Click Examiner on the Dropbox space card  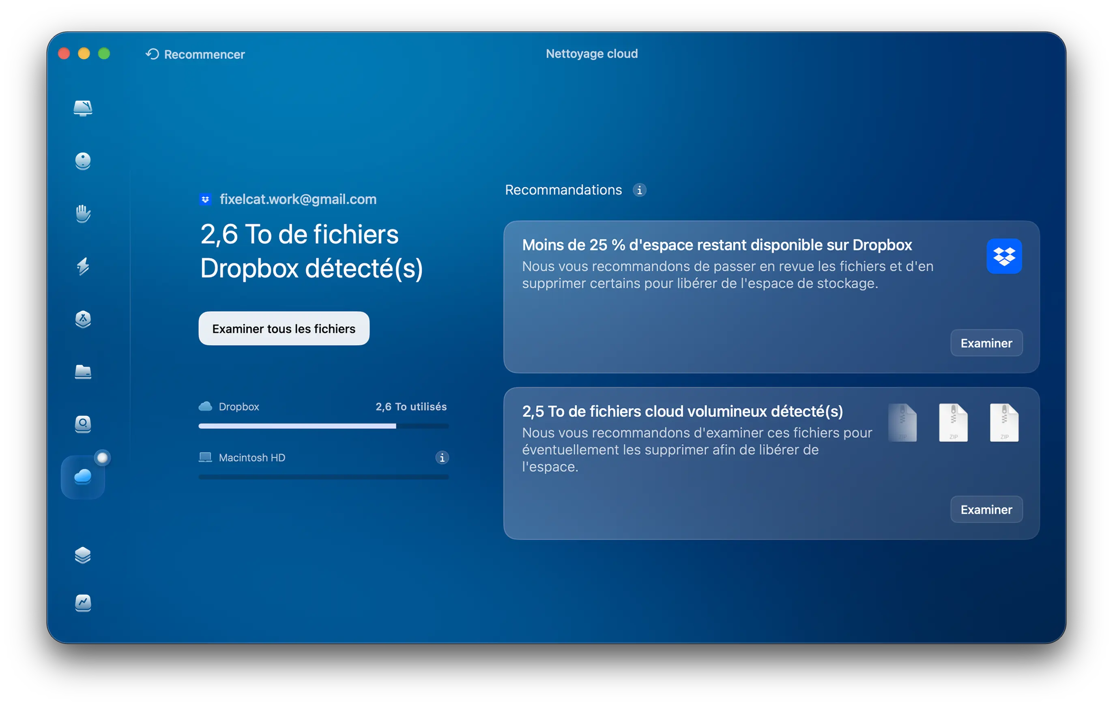click(x=986, y=343)
